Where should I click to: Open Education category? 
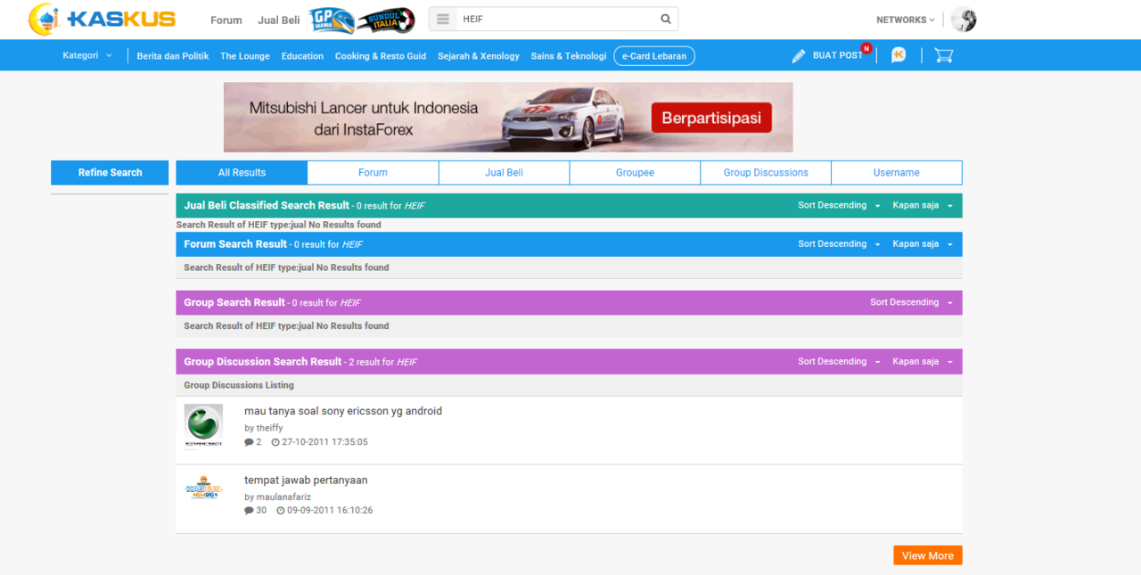pos(302,56)
